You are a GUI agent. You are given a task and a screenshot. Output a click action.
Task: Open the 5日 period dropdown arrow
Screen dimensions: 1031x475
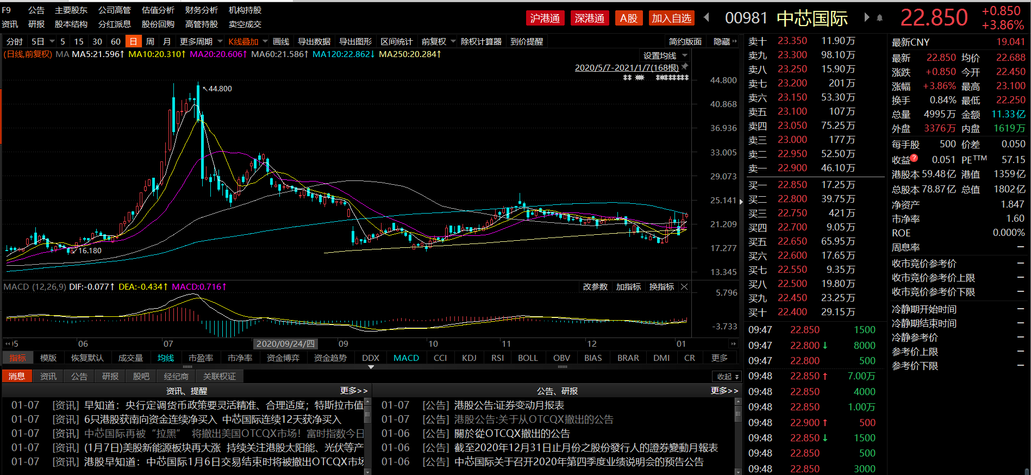(52, 41)
